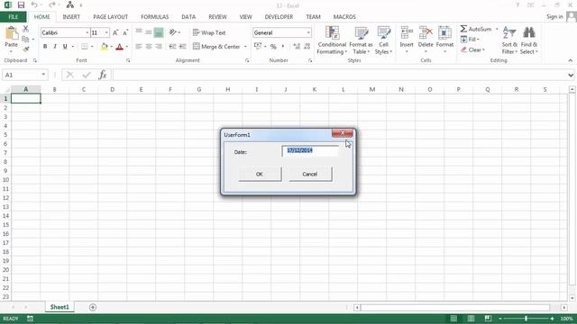Click AutoSum sigma button
The image size is (577, 324).
(x=475, y=29)
